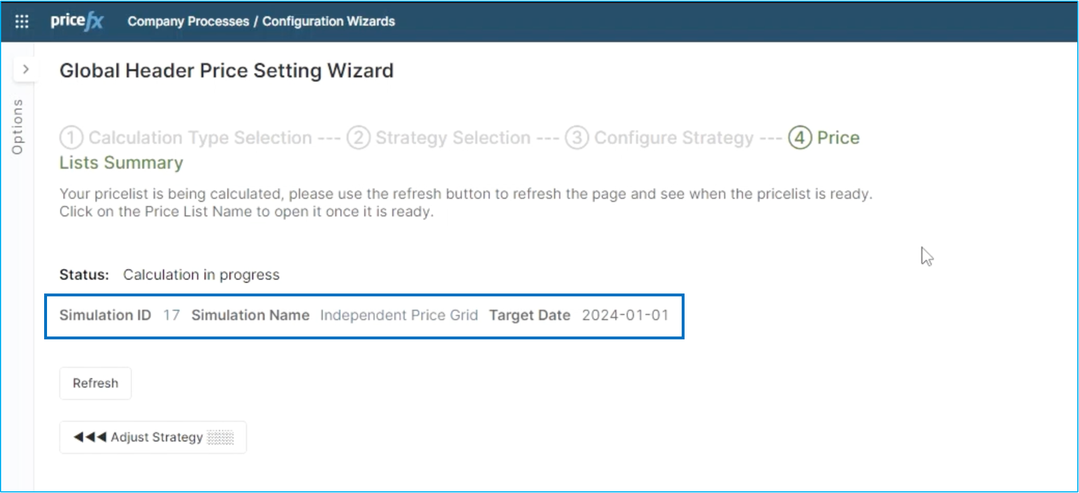Click the vertical Options panel label

pos(18,127)
